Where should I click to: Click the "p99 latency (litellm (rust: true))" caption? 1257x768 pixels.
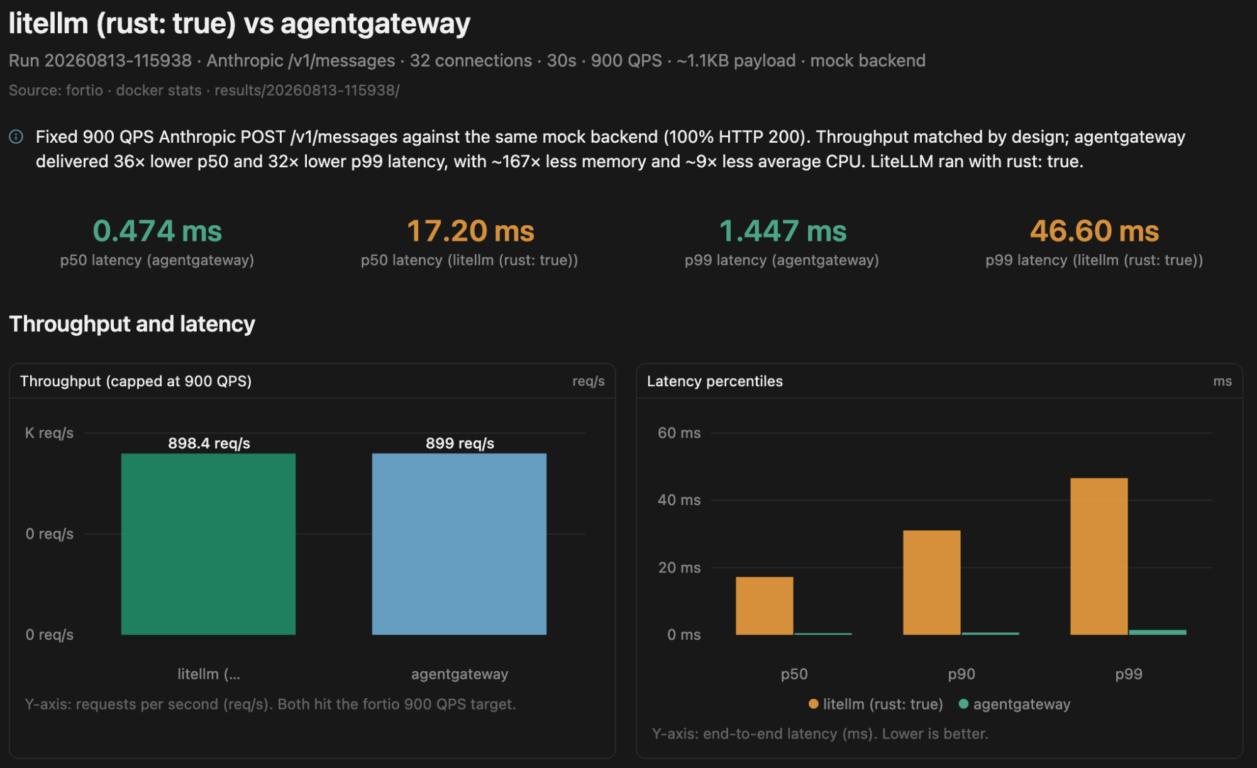pyautogui.click(x=1094, y=260)
